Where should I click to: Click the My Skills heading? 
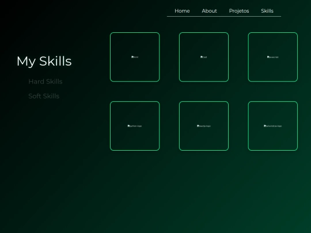tap(44, 61)
